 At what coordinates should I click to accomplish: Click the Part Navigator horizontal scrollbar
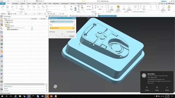[x=25, y=84]
